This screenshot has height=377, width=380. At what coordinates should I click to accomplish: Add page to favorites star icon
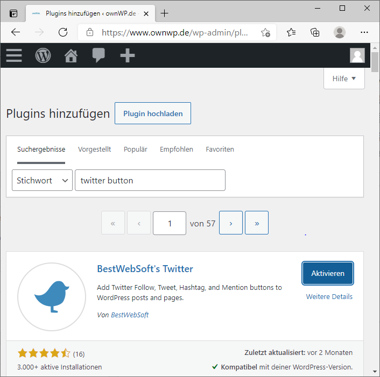click(x=265, y=32)
